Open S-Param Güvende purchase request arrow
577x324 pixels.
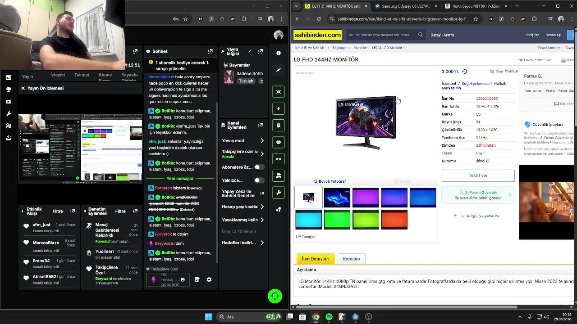coord(510,195)
